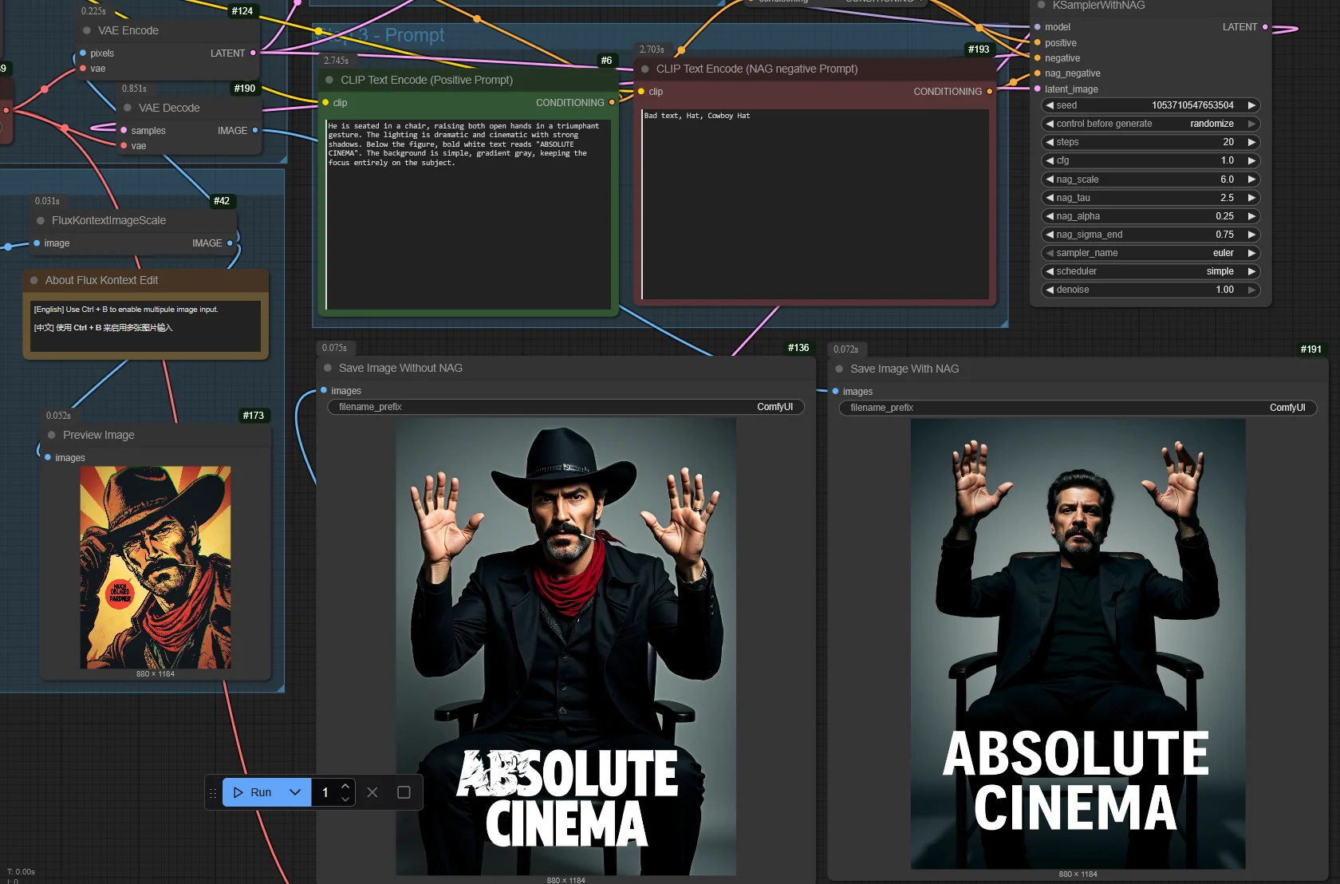Click the #193 node ID badge
Viewport: 1340px width, 884px height.
coord(979,49)
